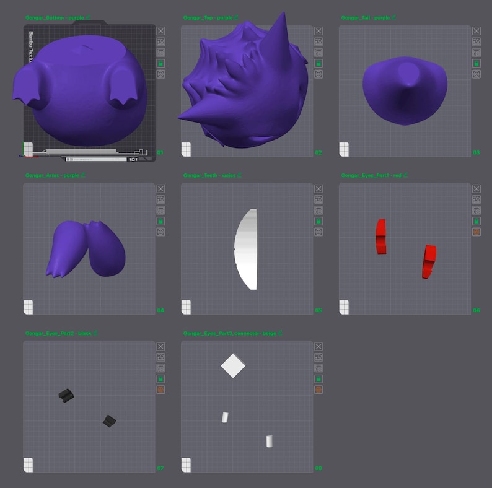Remove plate 06 Gengar_Eyes_Part1 with the X icon

click(477, 188)
